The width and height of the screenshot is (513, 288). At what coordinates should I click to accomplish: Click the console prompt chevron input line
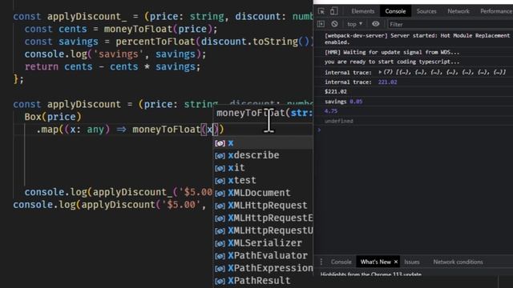tap(414, 130)
